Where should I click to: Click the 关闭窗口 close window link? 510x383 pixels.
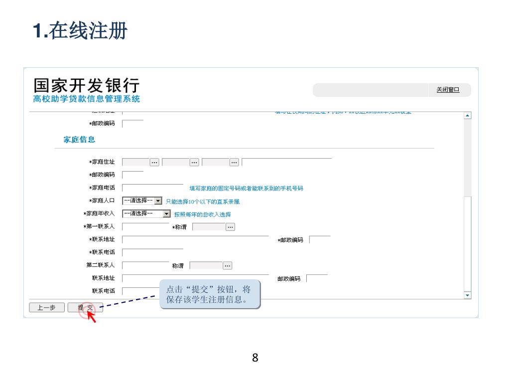tap(448, 90)
